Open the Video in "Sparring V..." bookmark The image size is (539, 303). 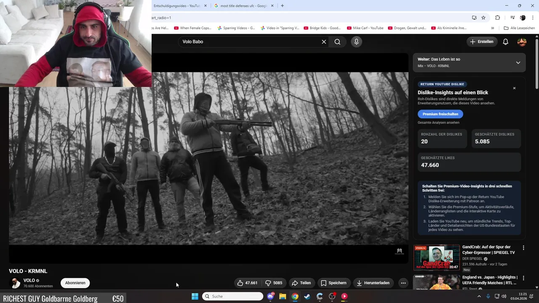280,28
